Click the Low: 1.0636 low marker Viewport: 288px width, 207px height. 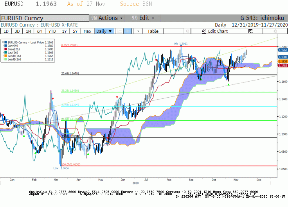tap(61, 168)
